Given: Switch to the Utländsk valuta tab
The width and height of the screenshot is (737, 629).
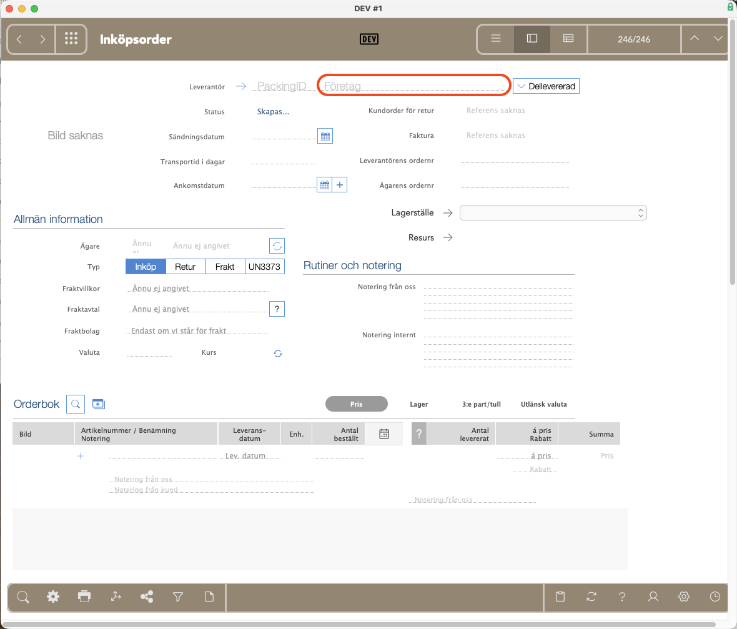Looking at the screenshot, I should pyautogui.click(x=544, y=404).
